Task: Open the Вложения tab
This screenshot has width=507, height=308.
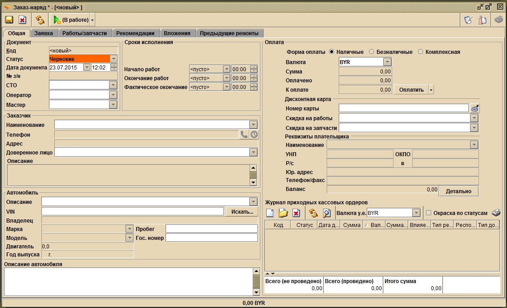Action: point(177,33)
